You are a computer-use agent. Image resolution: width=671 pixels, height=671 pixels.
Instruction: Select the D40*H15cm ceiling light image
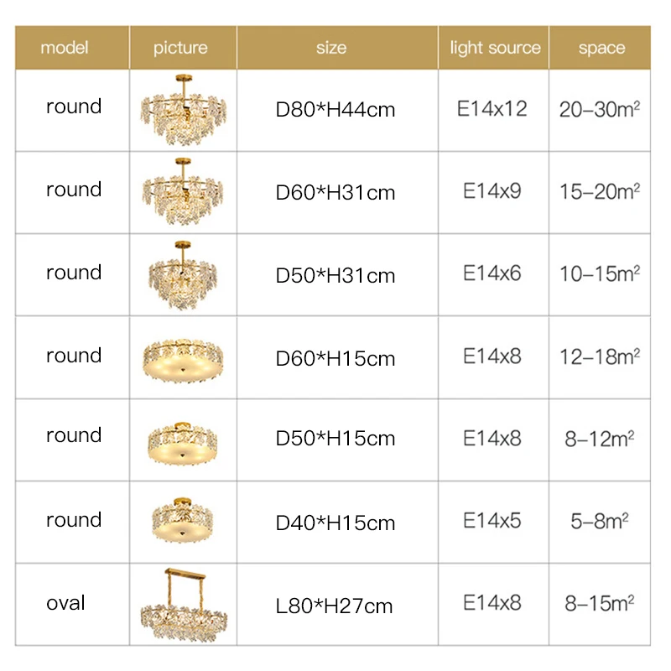pos(182,521)
